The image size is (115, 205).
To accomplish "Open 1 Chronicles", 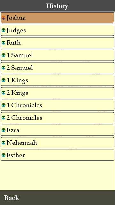I will (x=57, y=105).
